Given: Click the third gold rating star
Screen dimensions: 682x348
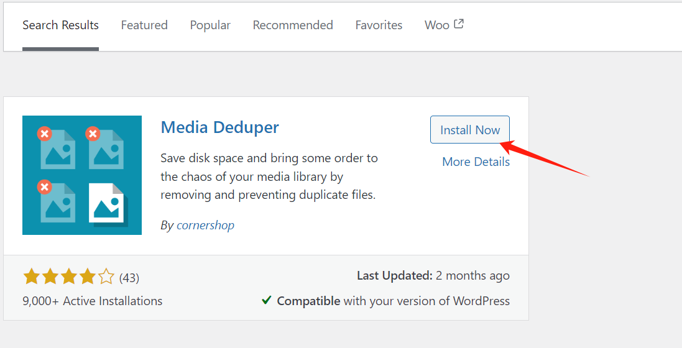Looking at the screenshot, I should (69, 277).
